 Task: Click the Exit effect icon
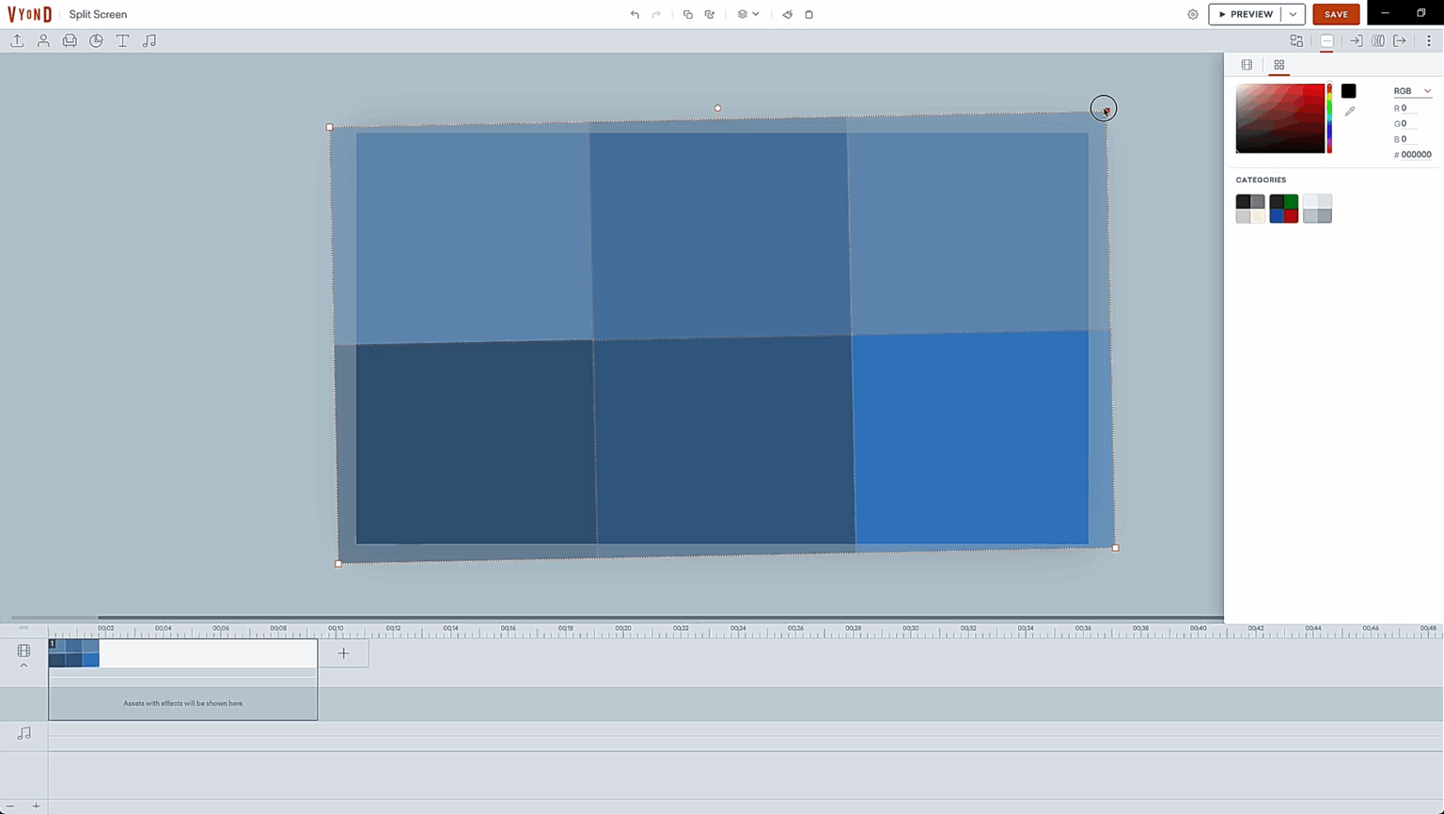(1400, 40)
